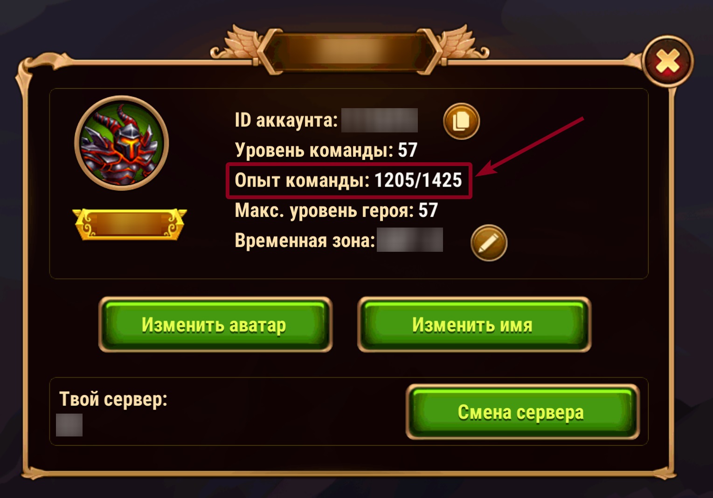The height and width of the screenshot is (498, 713).
Task: Click the Временная зона label
Action: (305, 241)
